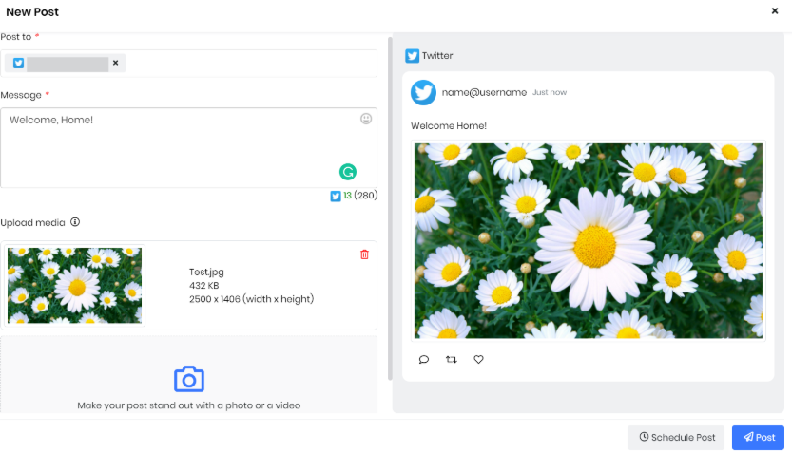Click 'Welcome Home!' preview message text

[x=449, y=126]
